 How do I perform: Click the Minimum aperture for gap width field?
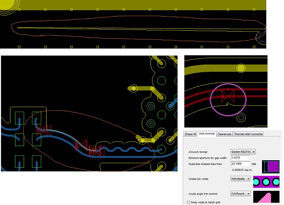(x=240, y=158)
